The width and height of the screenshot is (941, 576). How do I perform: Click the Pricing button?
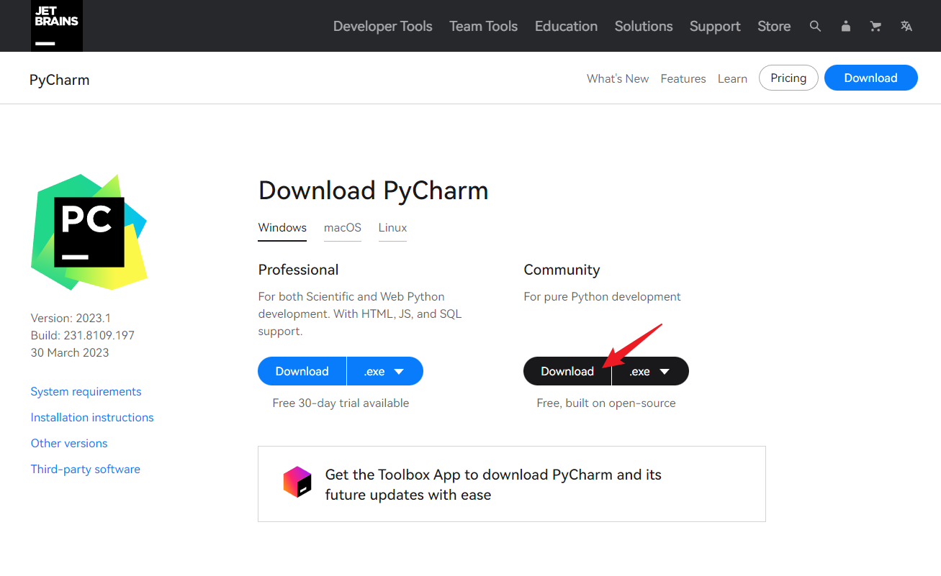(x=788, y=78)
